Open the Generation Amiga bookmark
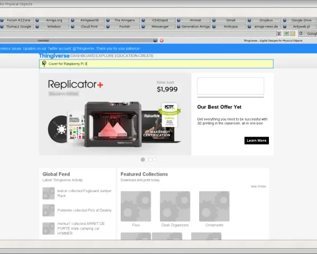The width and height of the screenshot is (317, 254). coord(193,26)
